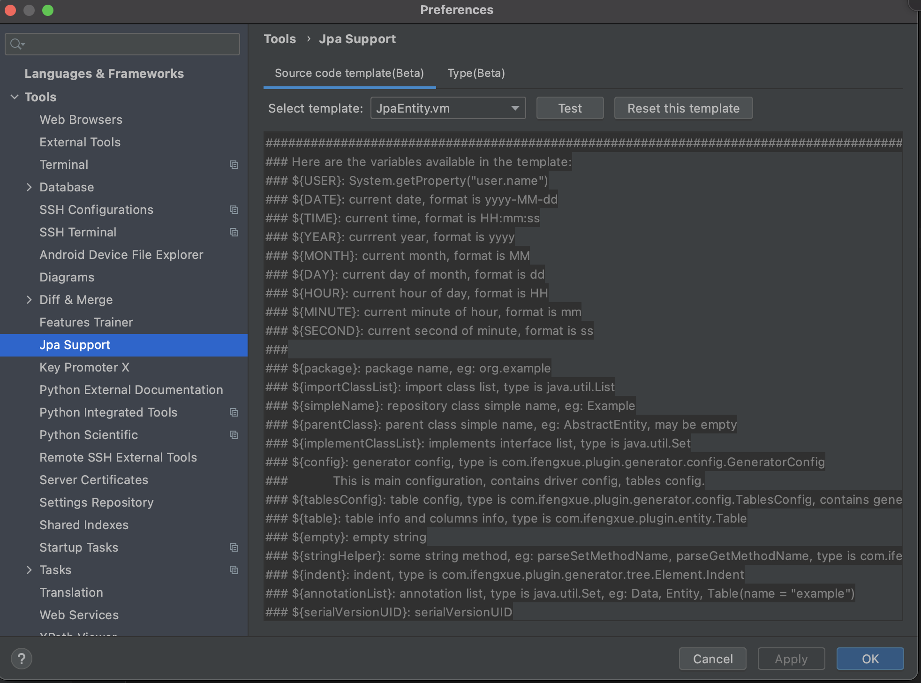Expand the Diff & Merge node
This screenshot has width=921, height=683.
click(x=29, y=300)
